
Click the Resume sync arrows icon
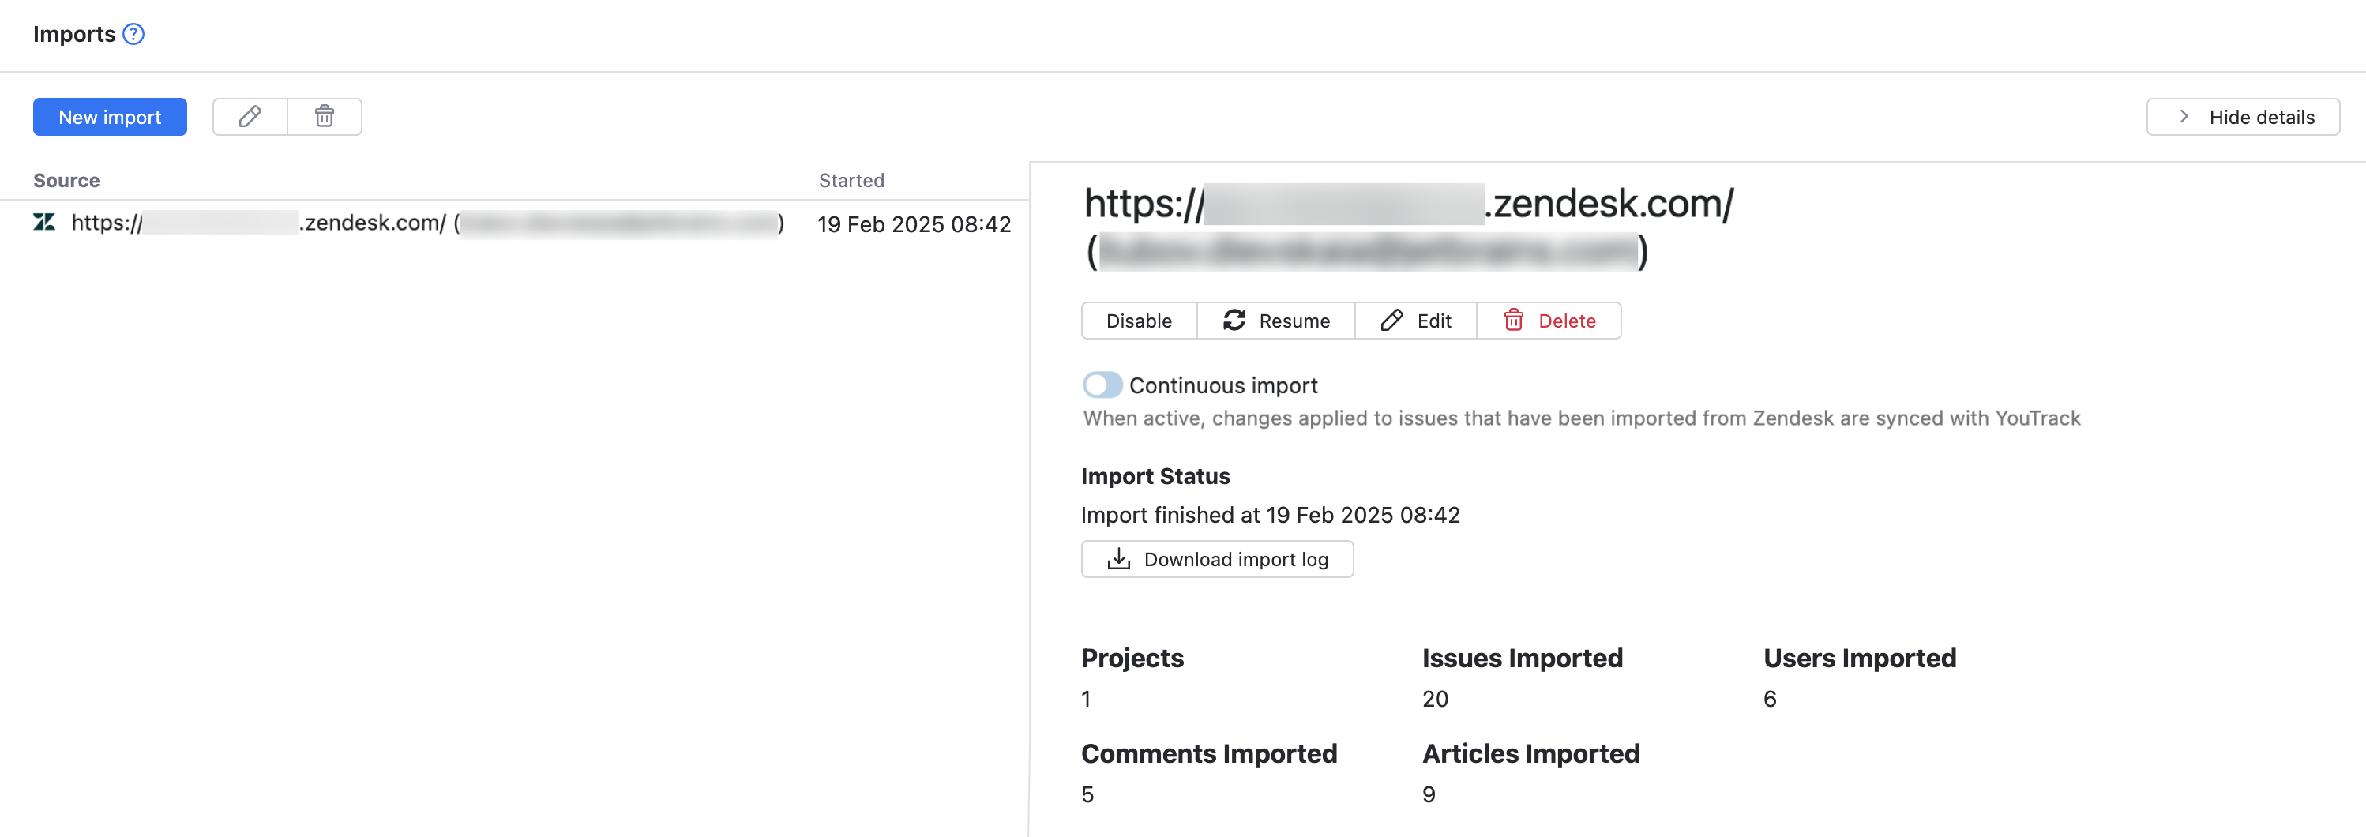click(1234, 321)
